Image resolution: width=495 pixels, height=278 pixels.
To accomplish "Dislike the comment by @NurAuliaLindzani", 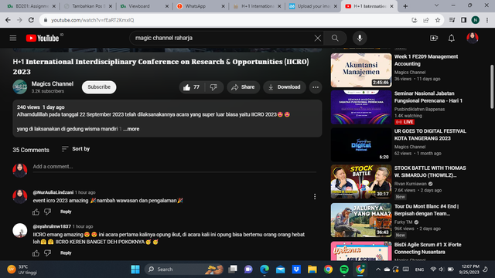I will (48, 212).
